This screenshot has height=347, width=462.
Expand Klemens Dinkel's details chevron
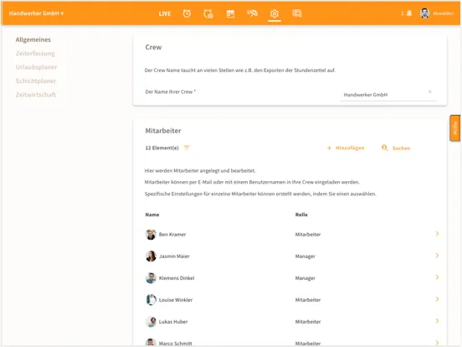pyautogui.click(x=437, y=277)
